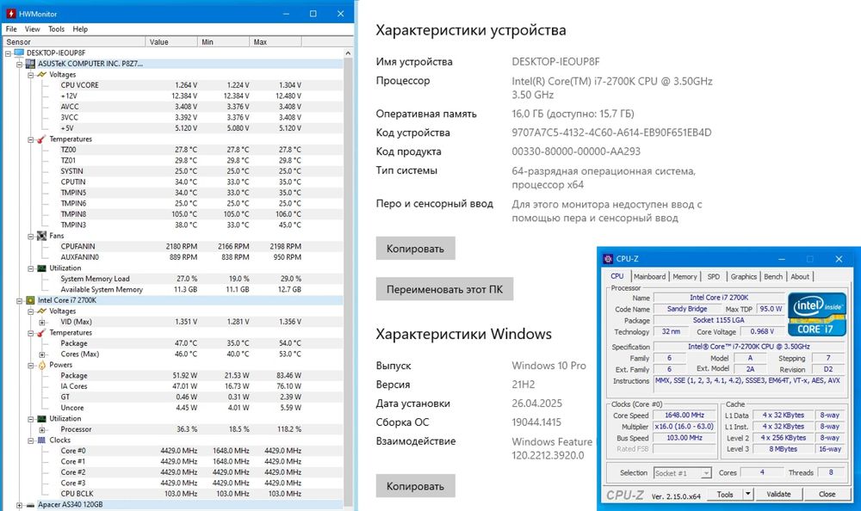This screenshot has width=861, height=511.
Task: Click the HWMonitor lightning app icon in title bar
Action: pyautogui.click(x=10, y=14)
